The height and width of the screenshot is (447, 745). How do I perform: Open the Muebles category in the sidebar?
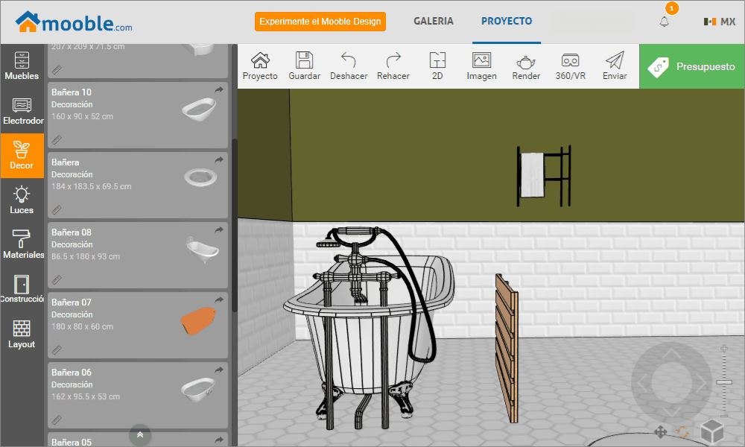22,66
